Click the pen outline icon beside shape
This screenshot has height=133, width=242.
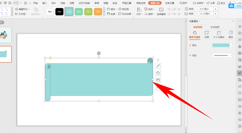point(158,66)
